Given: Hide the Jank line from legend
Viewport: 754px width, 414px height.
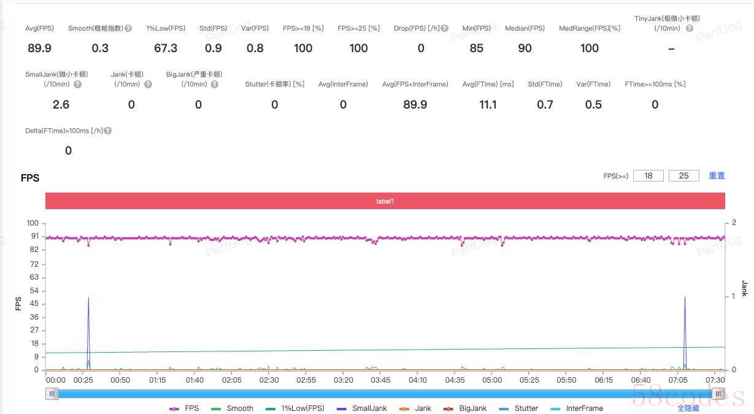Looking at the screenshot, I should coord(415,408).
